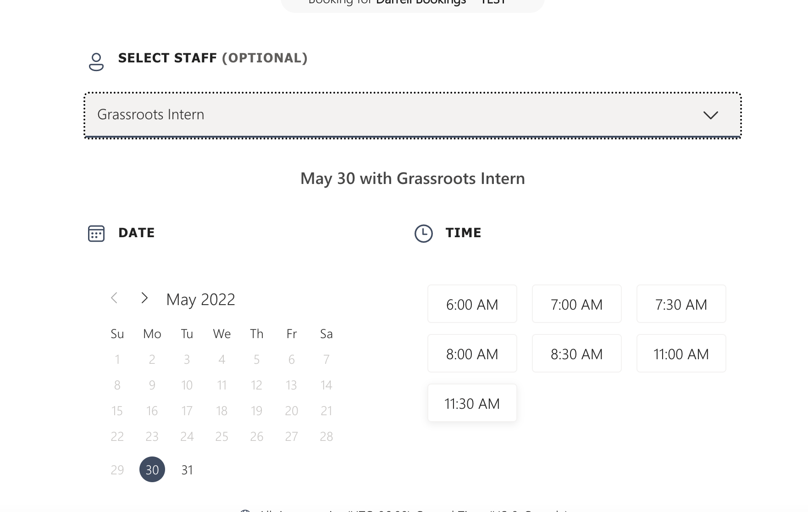This screenshot has width=808, height=512.
Task: Click the clock icon beside Time
Action: [423, 234]
